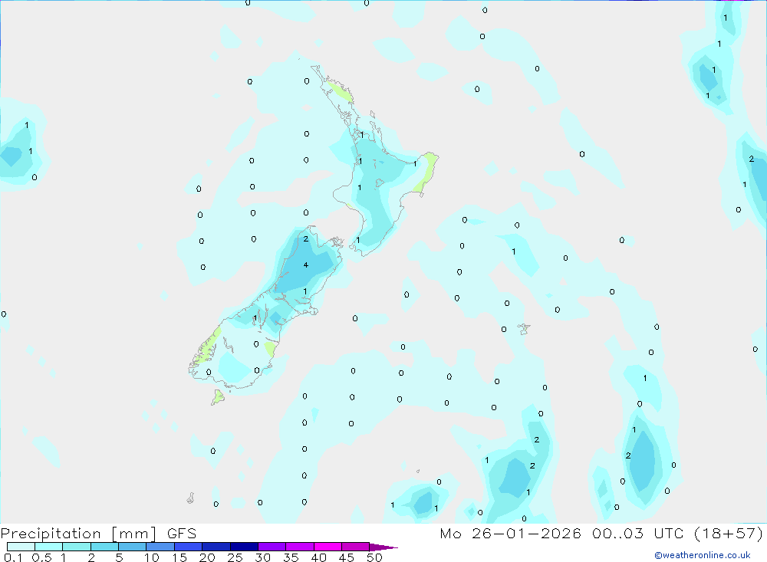
Task: Click legend label '0.1'
Action: pyautogui.click(x=13, y=557)
